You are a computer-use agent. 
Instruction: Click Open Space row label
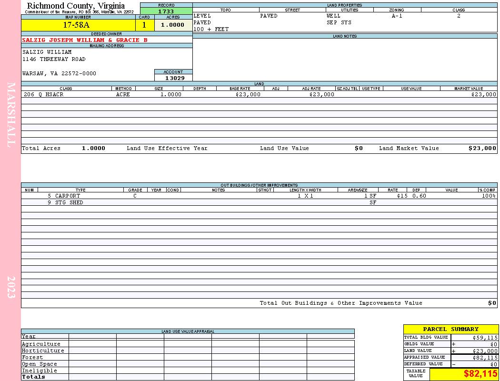pos(40,364)
